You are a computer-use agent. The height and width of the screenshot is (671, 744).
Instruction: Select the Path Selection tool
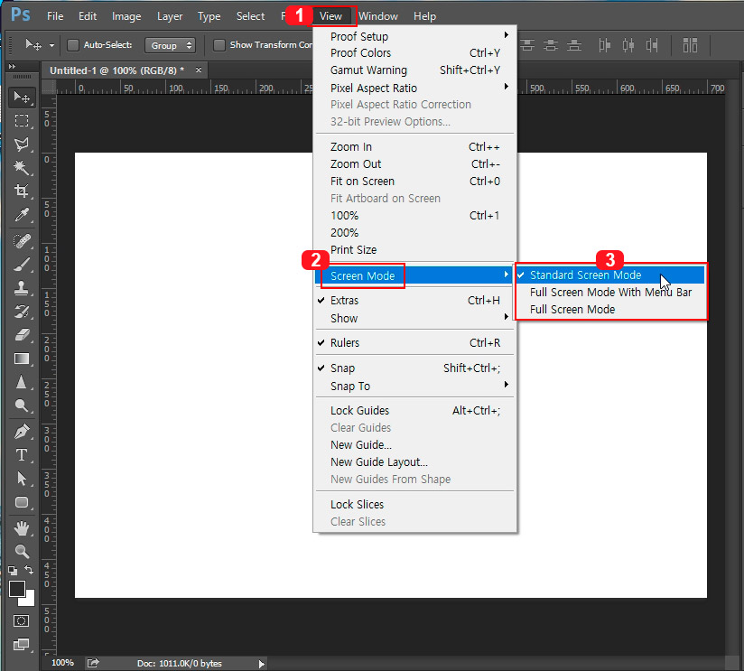pos(22,479)
